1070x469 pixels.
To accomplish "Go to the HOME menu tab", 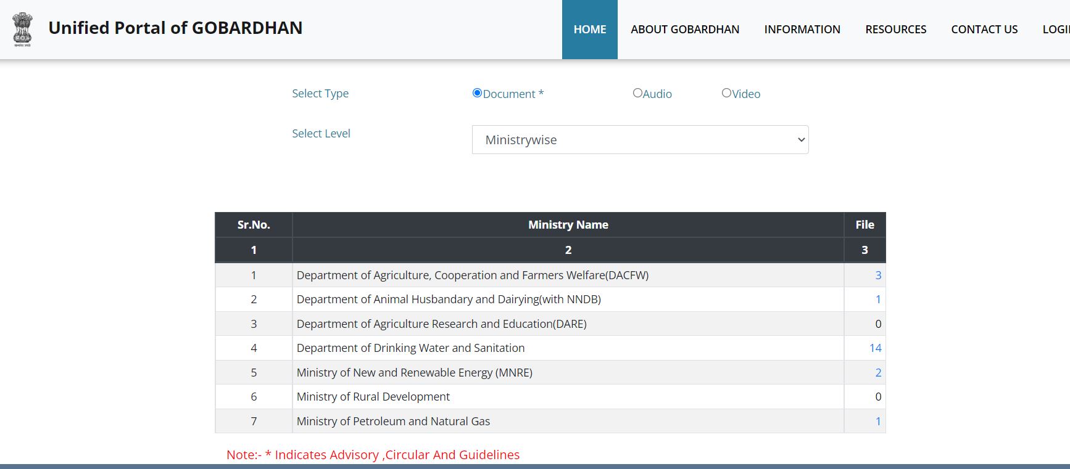I will (x=590, y=30).
